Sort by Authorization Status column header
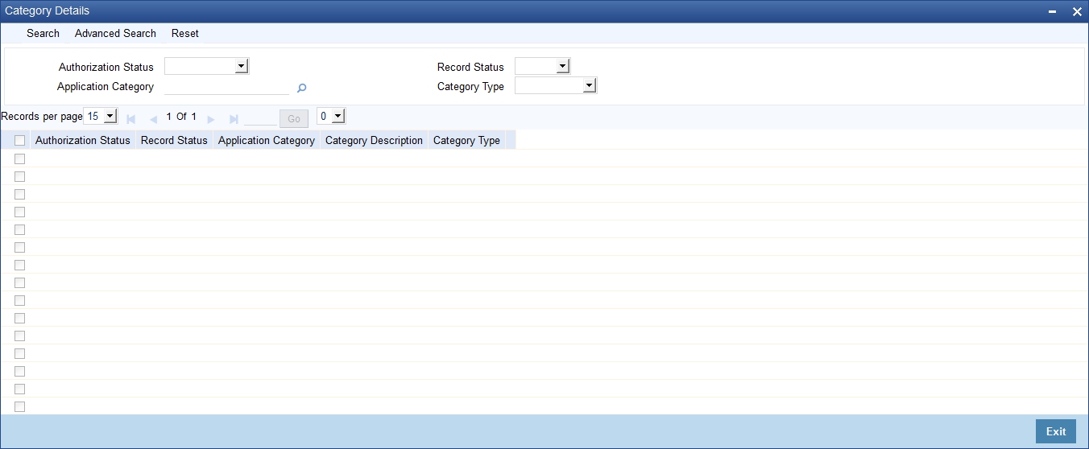Image resolution: width=1089 pixels, height=449 pixels. (x=83, y=141)
